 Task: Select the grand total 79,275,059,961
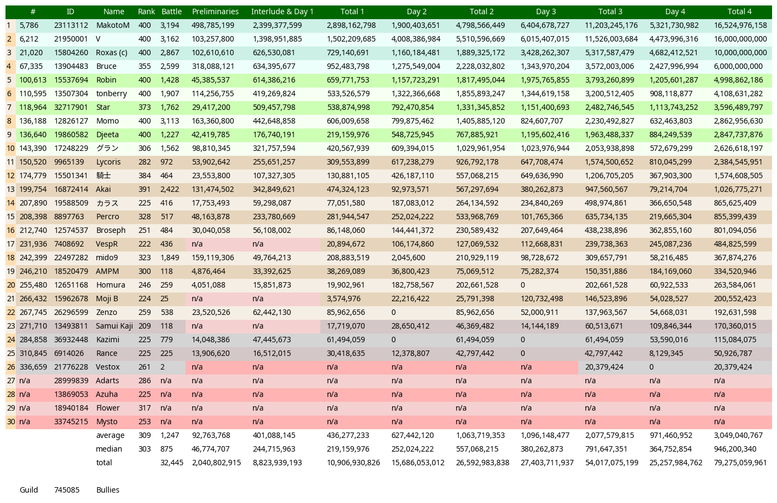tap(740, 463)
